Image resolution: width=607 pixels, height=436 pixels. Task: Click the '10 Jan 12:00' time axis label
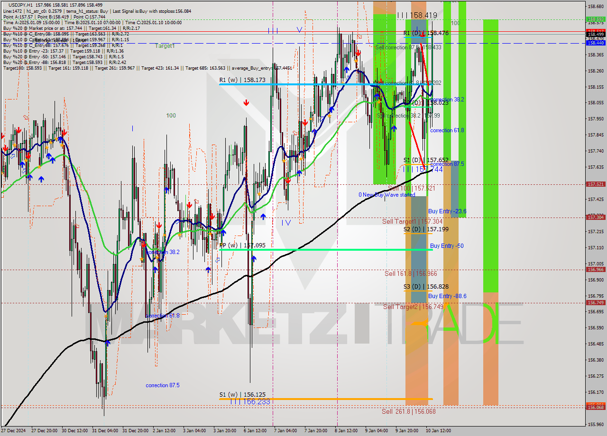pyautogui.click(x=438, y=431)
